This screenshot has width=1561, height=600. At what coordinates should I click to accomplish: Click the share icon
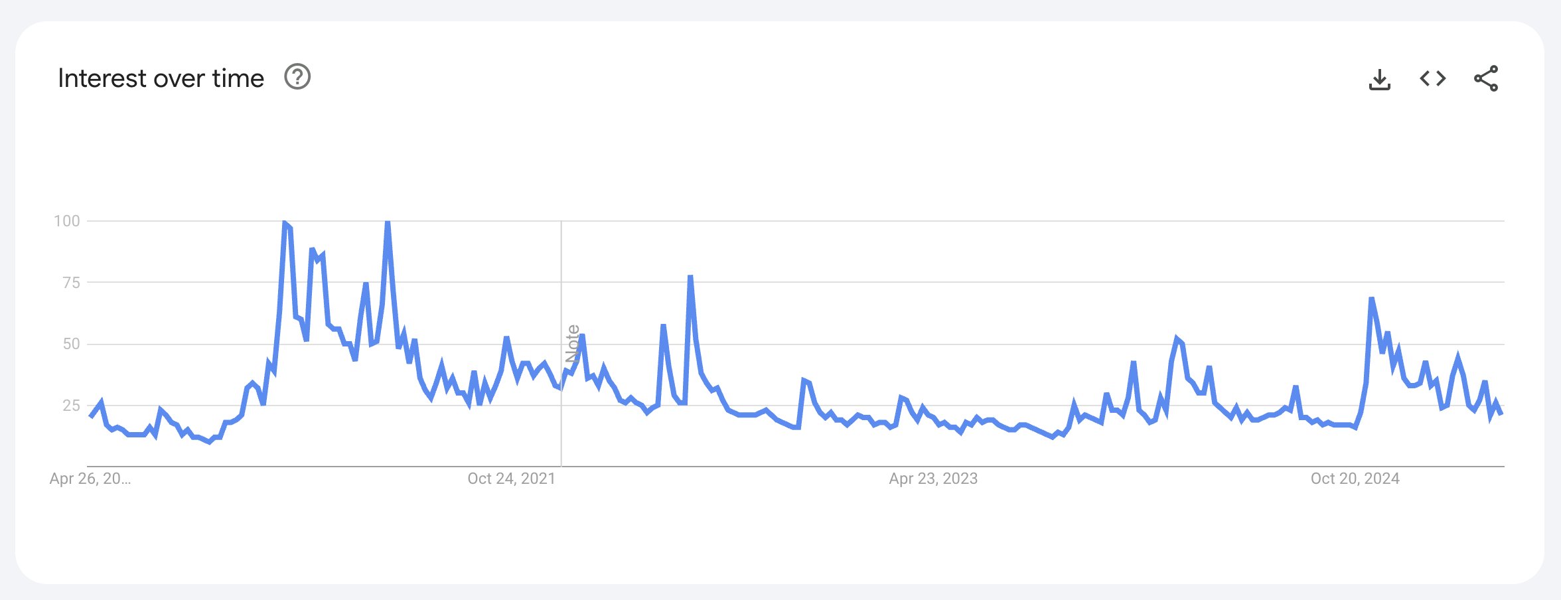(1485, 78)
